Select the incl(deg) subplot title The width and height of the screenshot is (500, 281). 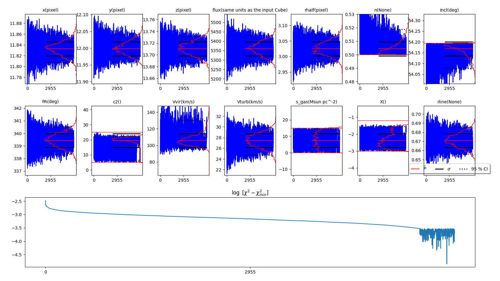tap(449, 10)
